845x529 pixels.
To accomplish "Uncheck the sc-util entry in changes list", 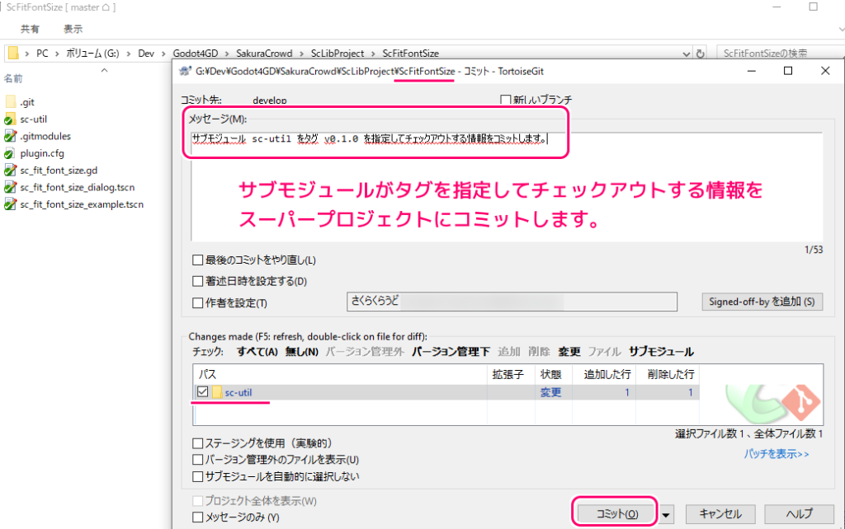I will (x=203, y=392).
